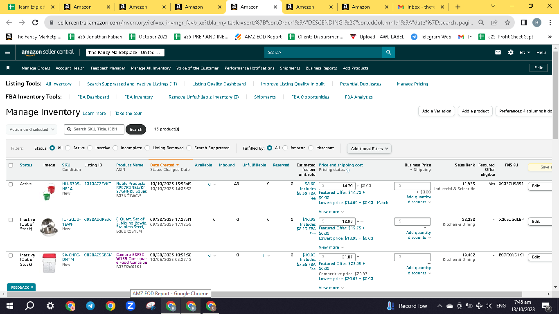Click the pricing status info icon
559x314 pixels.
point(348,170)
